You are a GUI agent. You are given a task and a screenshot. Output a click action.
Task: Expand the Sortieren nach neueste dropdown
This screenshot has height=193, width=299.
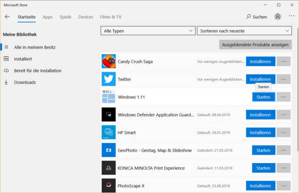click(244, 31)
